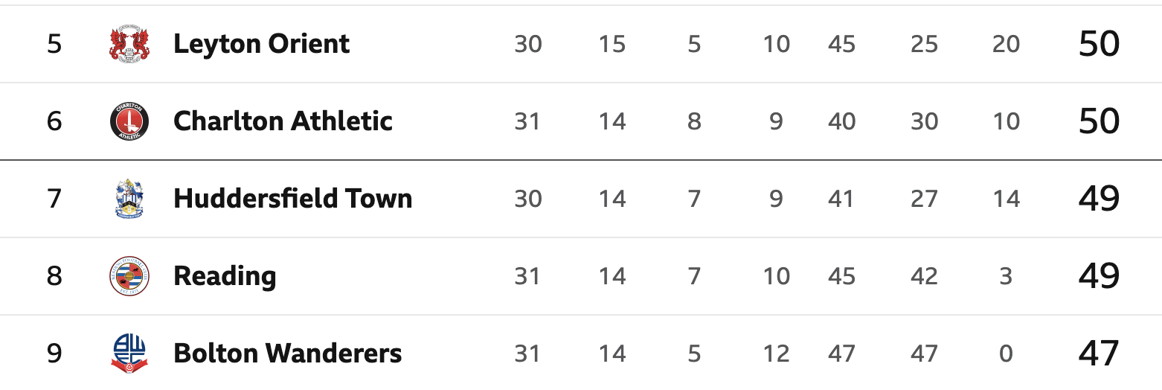1162x390 pixels.
Task: Select Charlton Athletic's 50 points total
Action: pos(1099,121)
